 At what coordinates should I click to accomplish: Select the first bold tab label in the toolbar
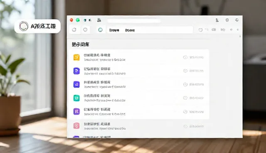click(114, 30)
